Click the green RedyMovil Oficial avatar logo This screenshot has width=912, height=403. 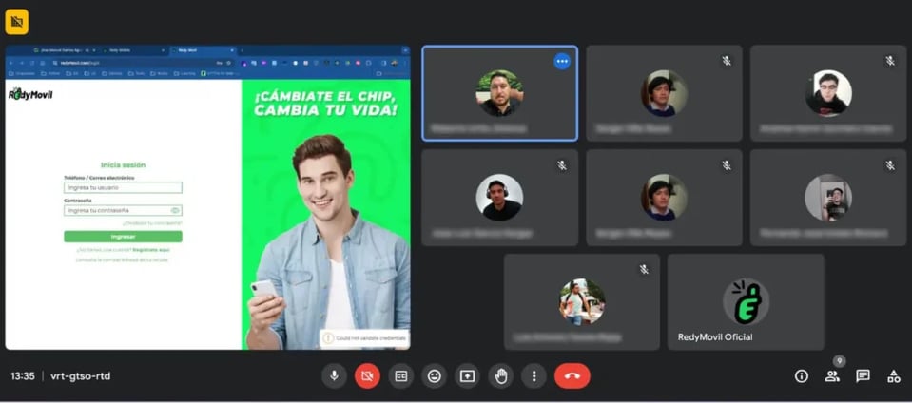tap(747, 301)
